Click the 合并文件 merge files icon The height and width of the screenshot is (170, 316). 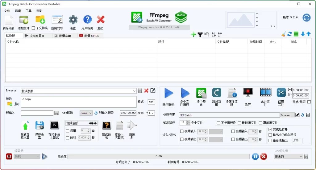click(265, 93)
